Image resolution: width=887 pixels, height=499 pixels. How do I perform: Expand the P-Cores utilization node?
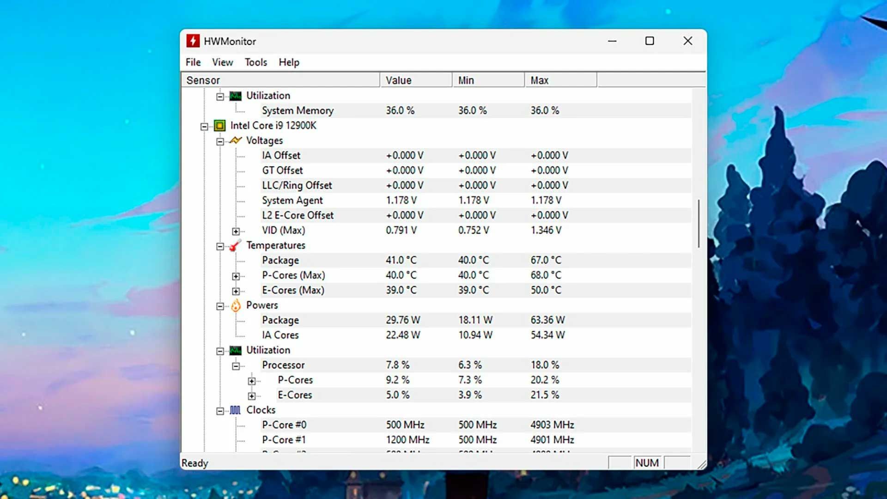click(252, 381)
